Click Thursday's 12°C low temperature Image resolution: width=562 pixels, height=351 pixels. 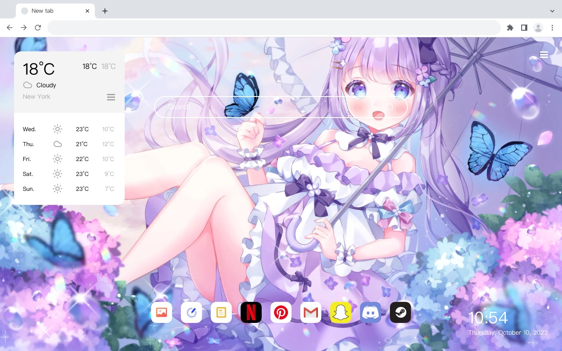point(108,144)
